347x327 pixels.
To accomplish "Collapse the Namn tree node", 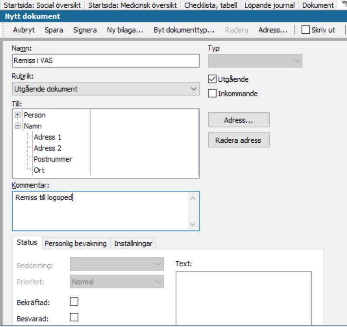I will click(x=17, y=126).
